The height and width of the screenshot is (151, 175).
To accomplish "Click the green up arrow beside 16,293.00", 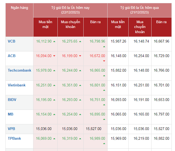I will 80,100.
